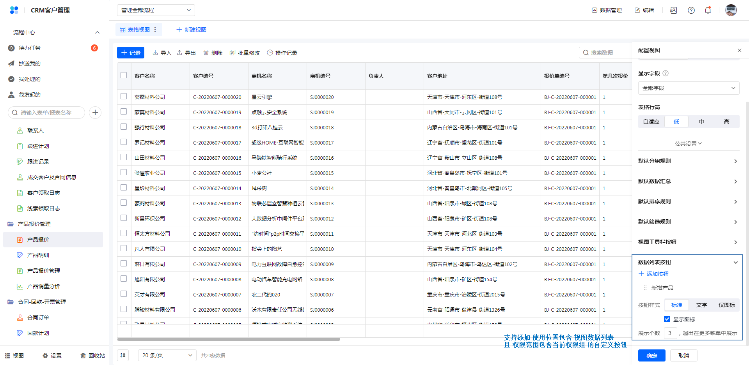The height and width of the screenshot is (365, 749).
Task: Open operation records clock icon
Action: [x=270, y=53]
